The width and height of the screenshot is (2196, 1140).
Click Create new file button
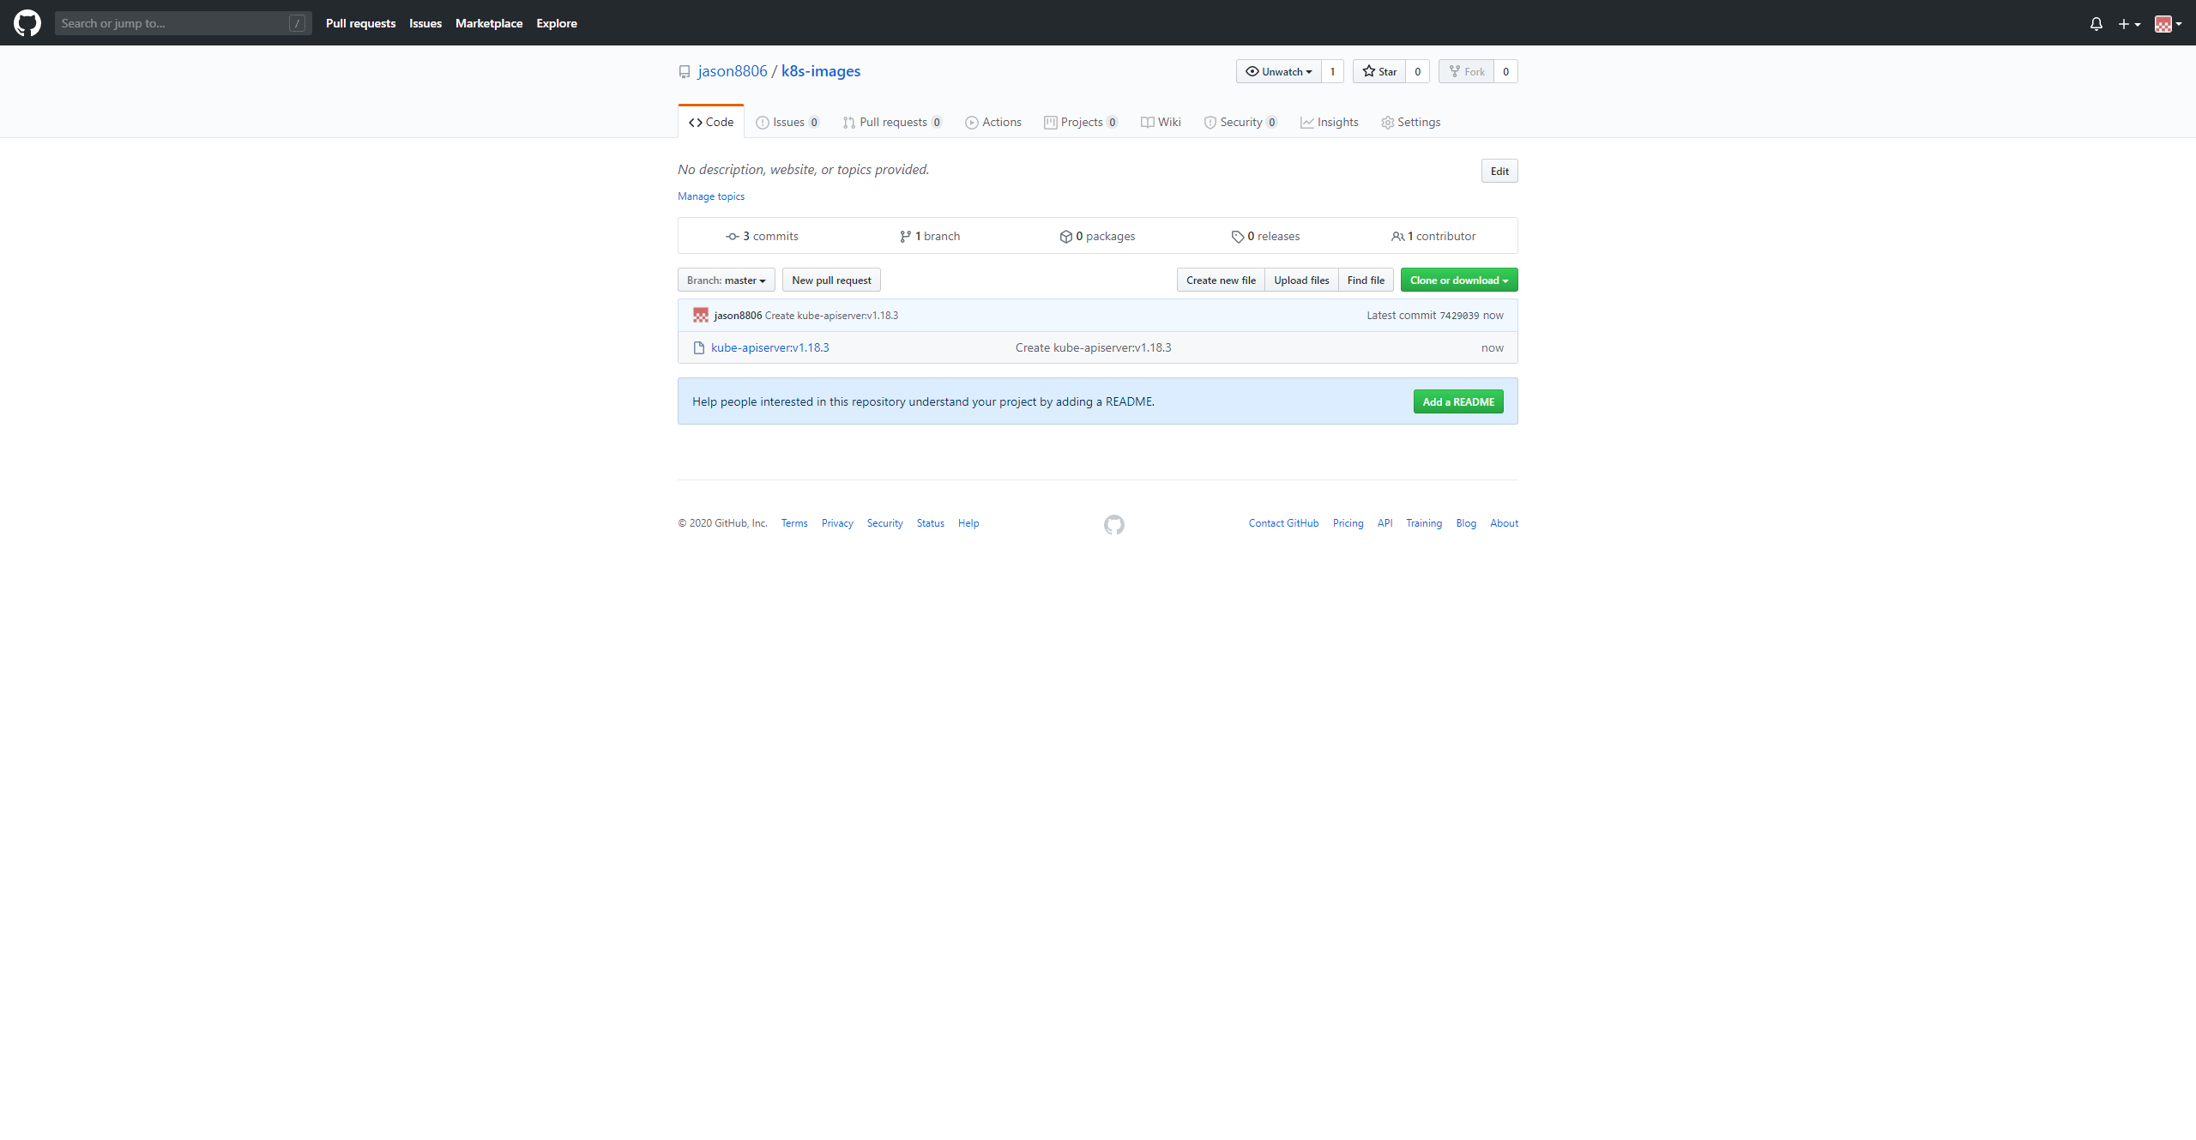[1221, 280]
